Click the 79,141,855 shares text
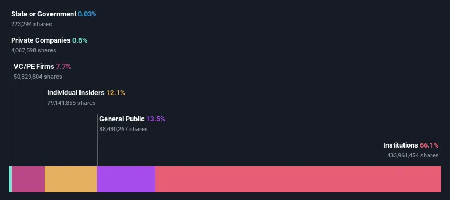 (71, 103)
